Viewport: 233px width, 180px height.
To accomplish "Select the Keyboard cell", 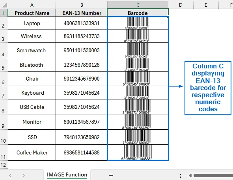I will click(32, 93).
